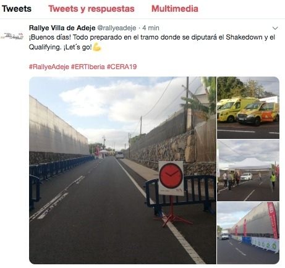
Task: Select the Multimedia tab
Action: [x=175, y=9]
